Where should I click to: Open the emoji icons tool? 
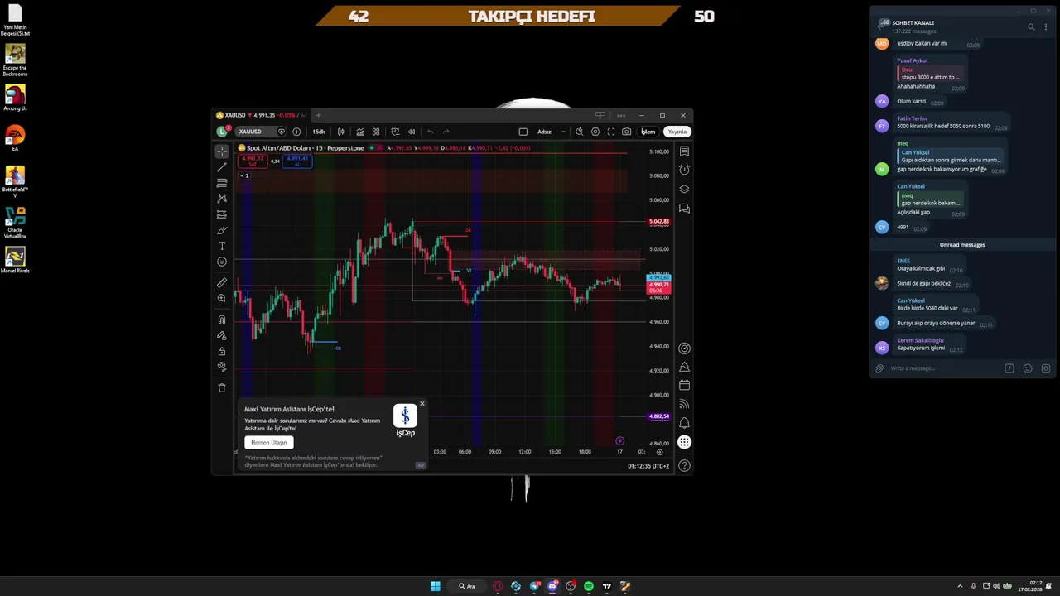click(x=222, y=262)
